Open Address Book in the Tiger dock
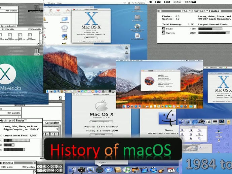The image size is (232, 174). tap(118, 170)
